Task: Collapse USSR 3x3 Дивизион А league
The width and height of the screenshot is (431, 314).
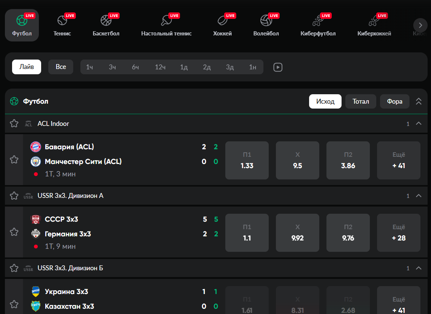Action: pos(419,196)
